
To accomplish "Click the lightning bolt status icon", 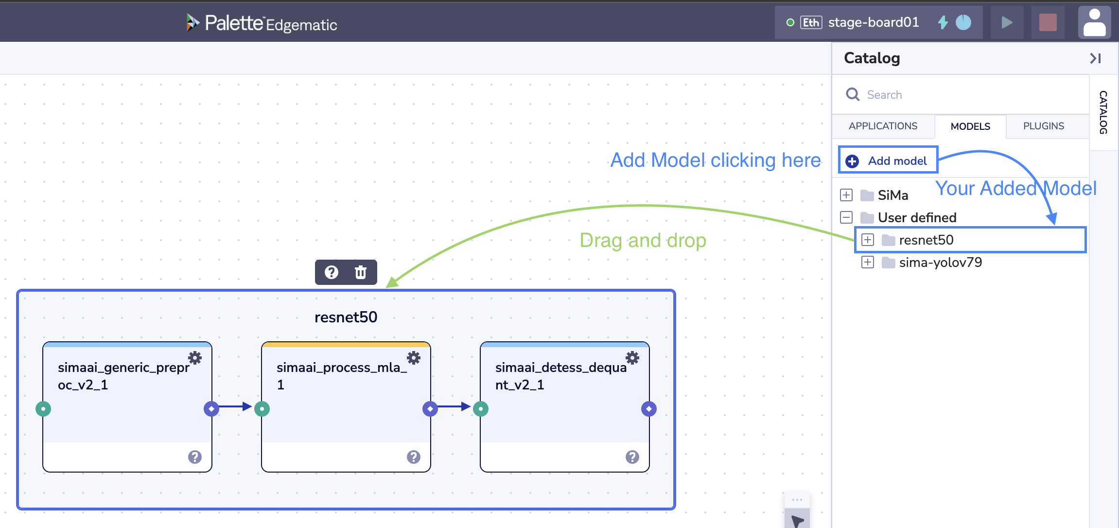I will click(943, 22).
